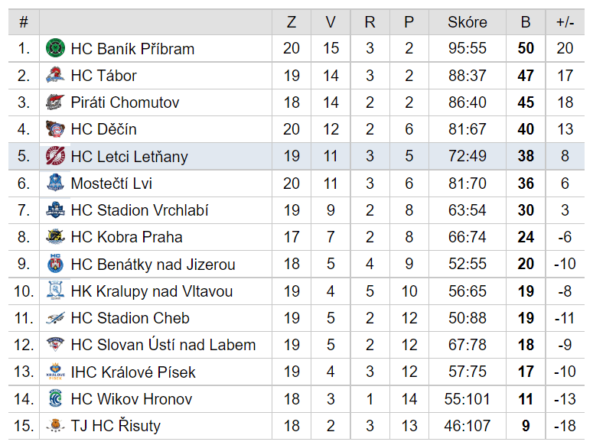Viewport: 593px width, 445px height.
Task: Open the HC Stadion Cheb team link
Action: pyautogui.click(x=130, y=318)
